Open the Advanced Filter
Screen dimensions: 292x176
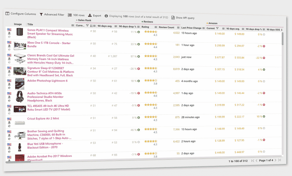[52, 15]
